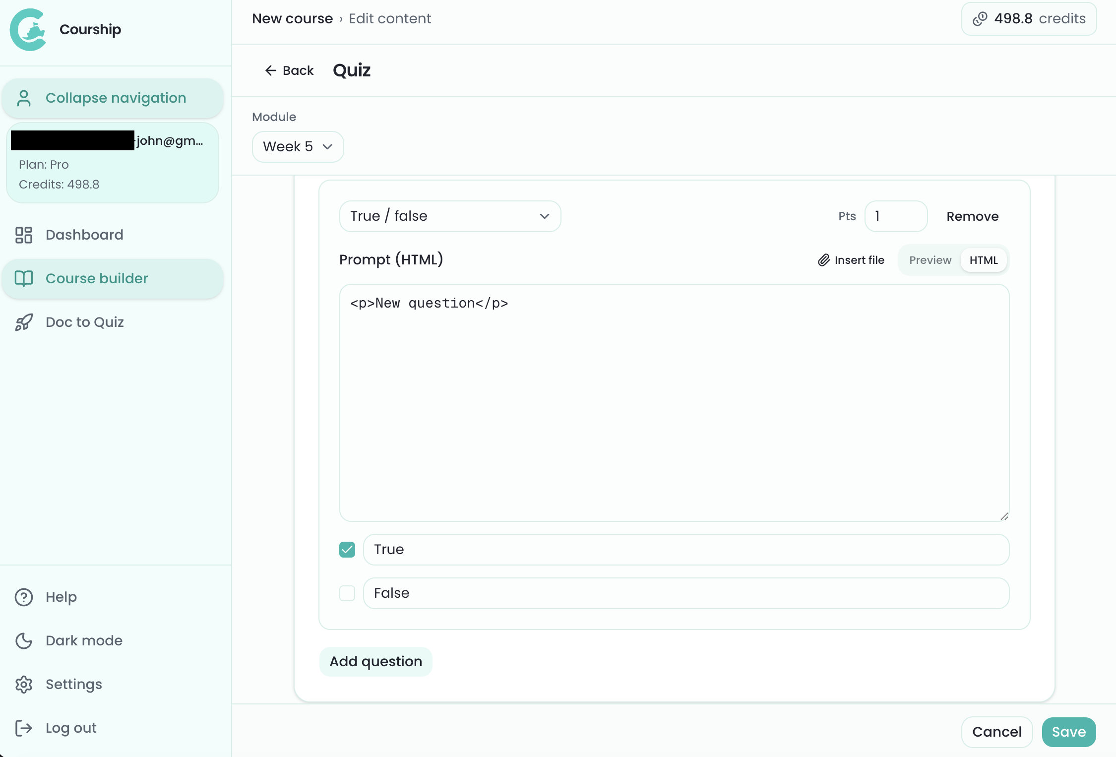Click the textarea resize handle

tap(1004, 516)
